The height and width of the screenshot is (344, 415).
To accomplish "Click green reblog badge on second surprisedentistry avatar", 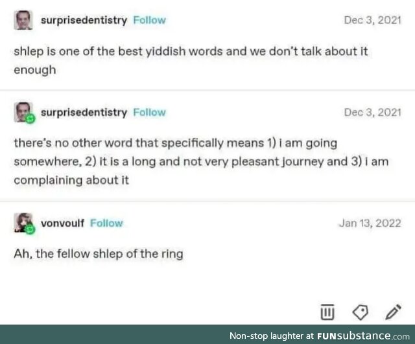I will pyautogui.click(x=30, y=119).
